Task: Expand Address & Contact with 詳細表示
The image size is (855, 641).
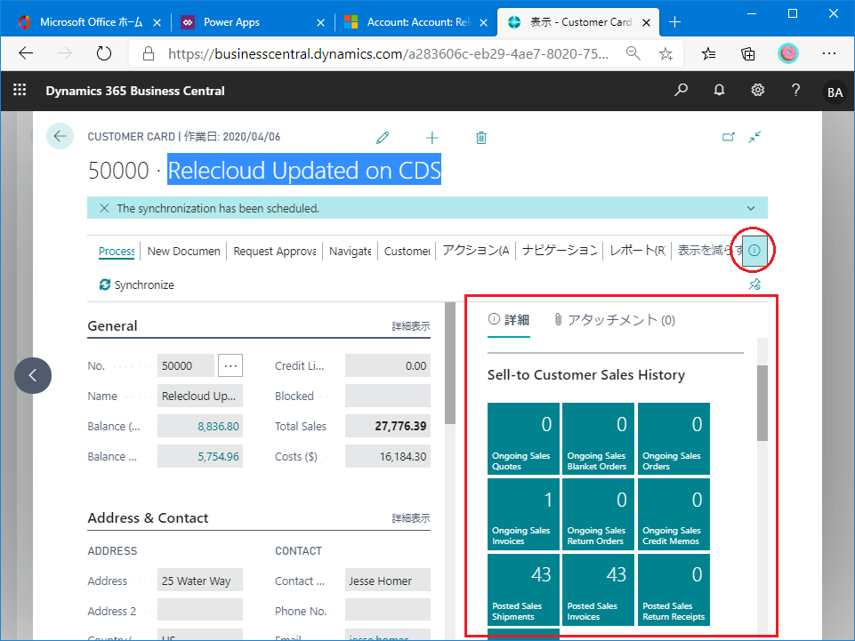Action: coord(411,517)
